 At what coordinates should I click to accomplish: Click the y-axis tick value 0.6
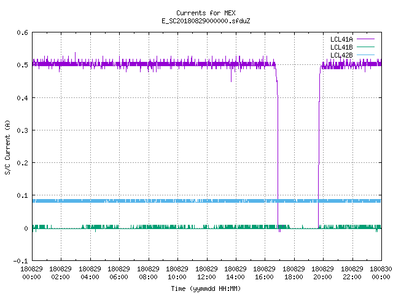pyautogui.click(x=22, y=32)
